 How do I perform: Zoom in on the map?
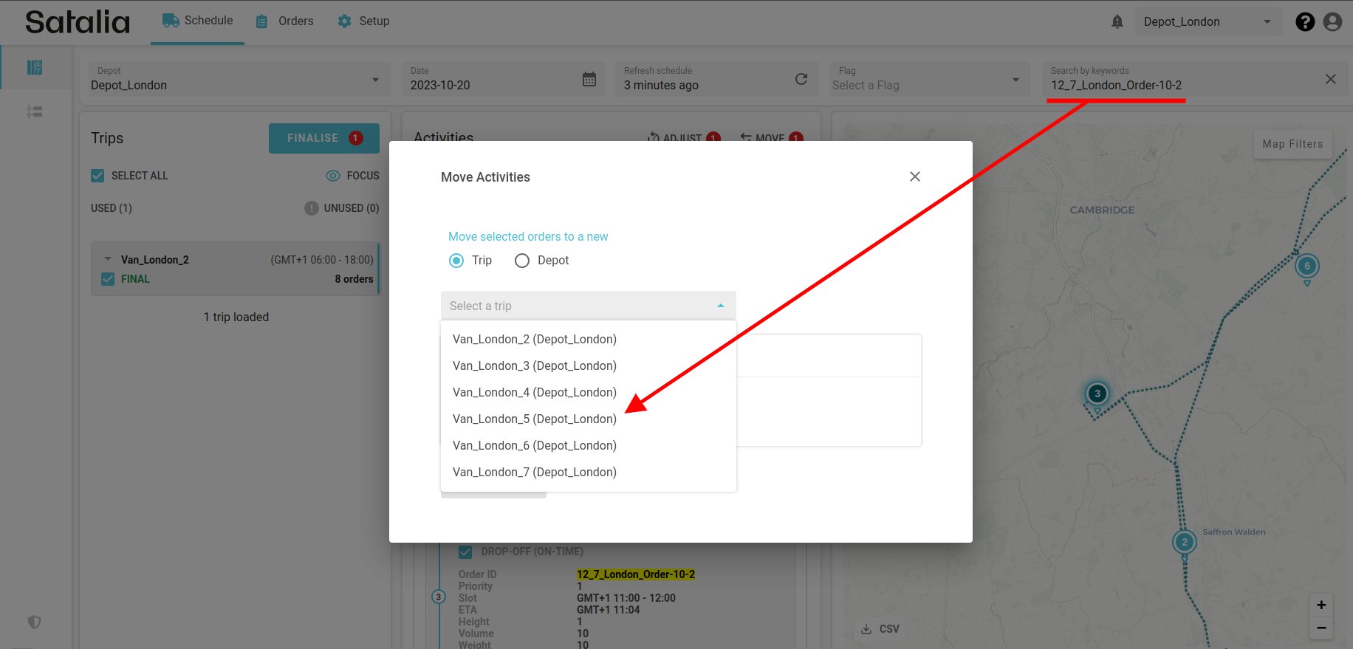pos(1321,605)
